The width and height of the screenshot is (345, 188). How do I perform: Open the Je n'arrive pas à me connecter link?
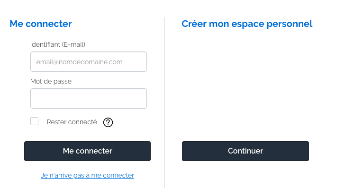click(87, 175)
